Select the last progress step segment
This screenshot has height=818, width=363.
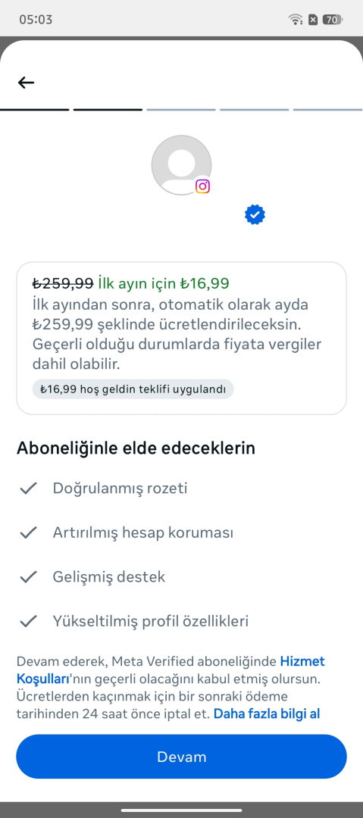point(328,110)
